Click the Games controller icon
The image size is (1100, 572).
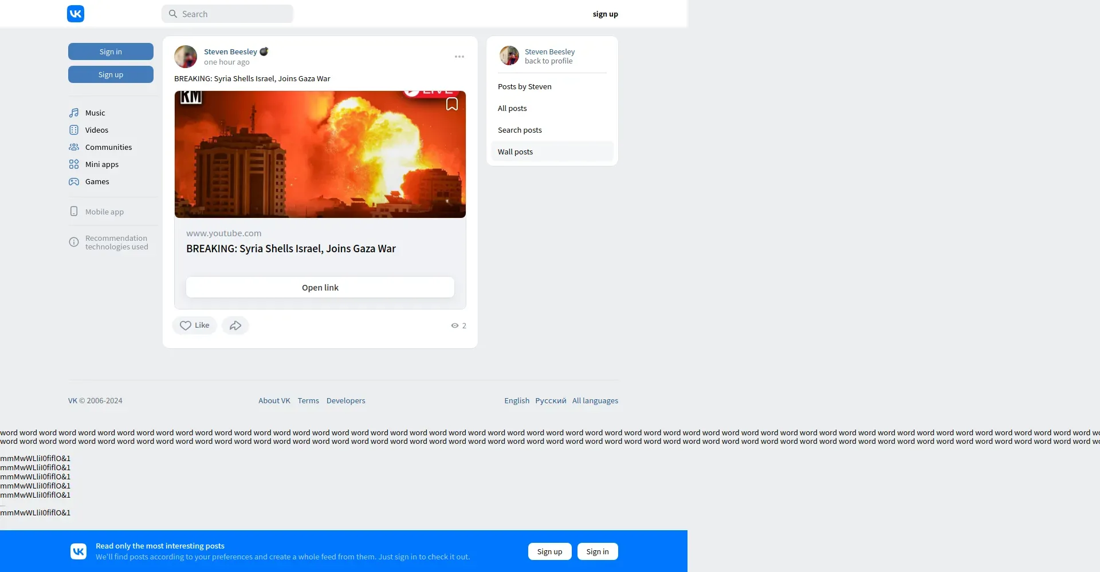click(74, 181)
